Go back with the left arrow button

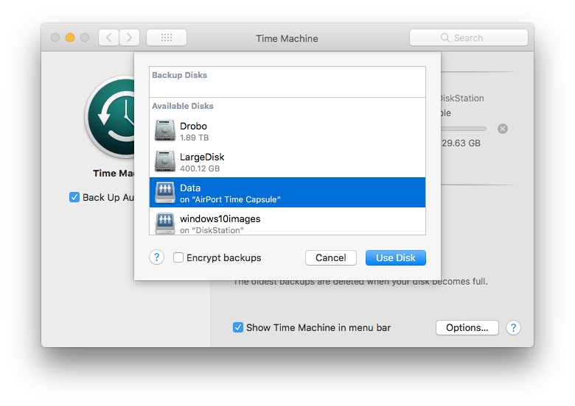pyautogui.click(x=108, y=38)
